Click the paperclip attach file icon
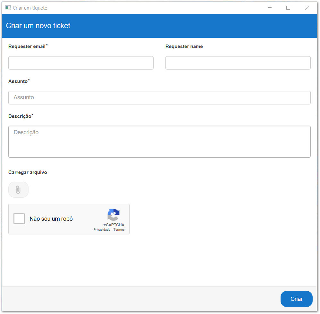 pyautogui.click(x=18, y=190)
